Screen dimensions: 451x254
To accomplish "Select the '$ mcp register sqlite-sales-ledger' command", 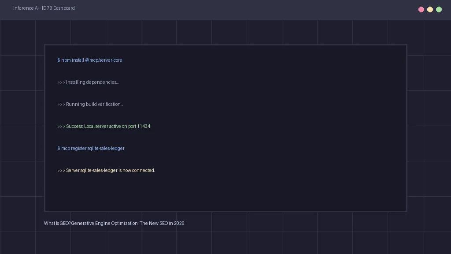I will tap(91, 148).
